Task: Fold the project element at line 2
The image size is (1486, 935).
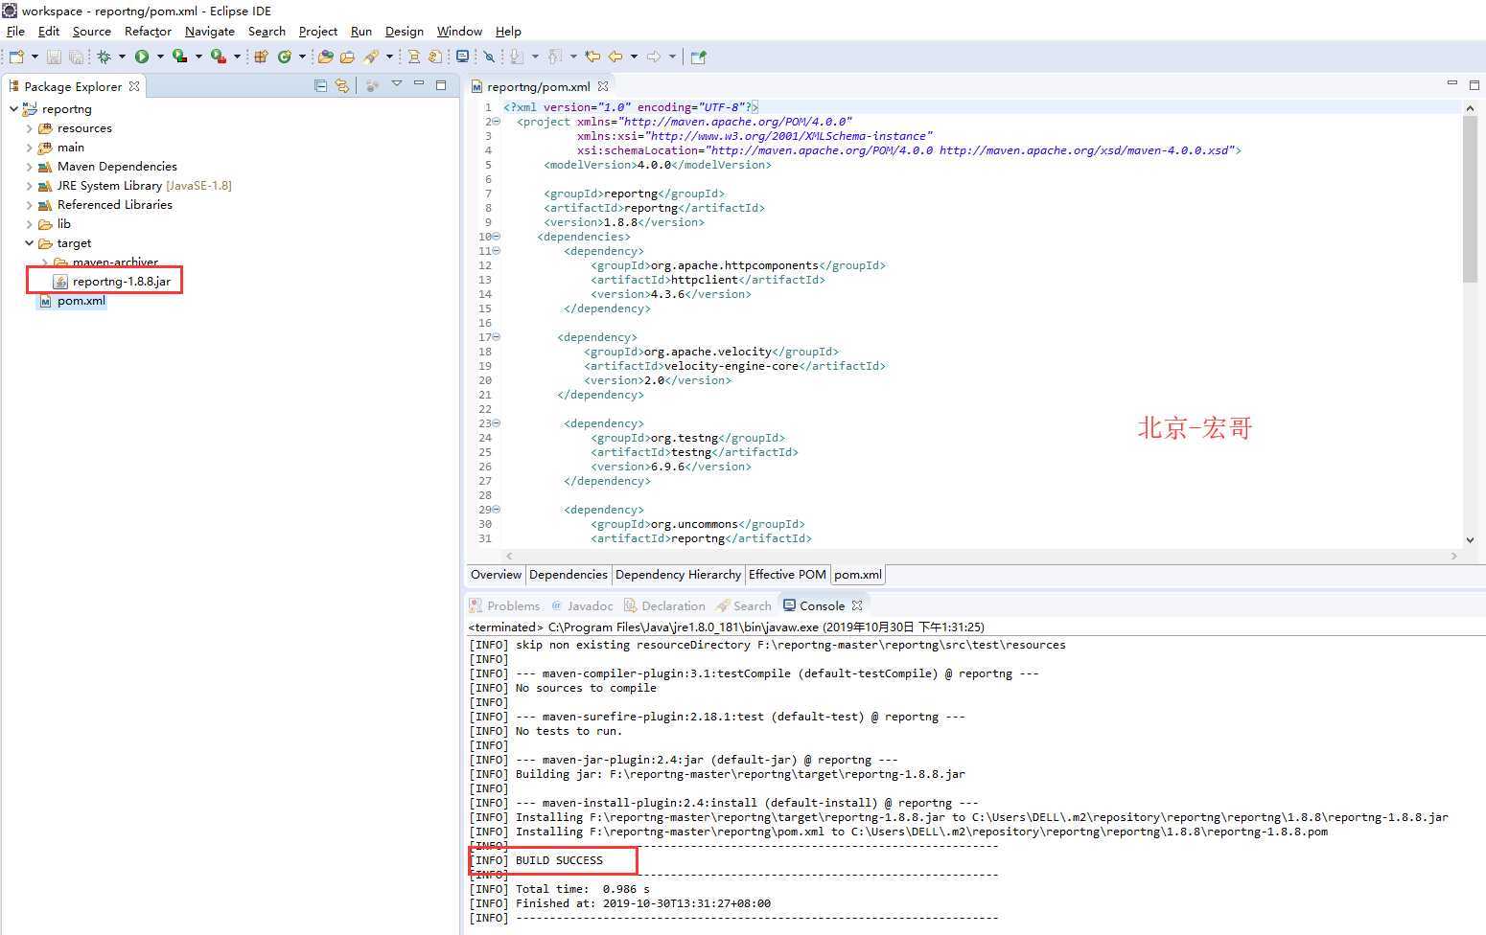Action: coord(496,122)
